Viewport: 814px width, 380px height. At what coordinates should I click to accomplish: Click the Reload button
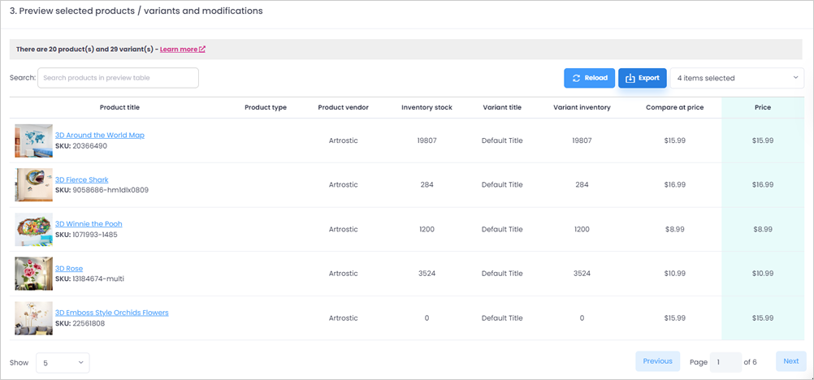(589, 78)
